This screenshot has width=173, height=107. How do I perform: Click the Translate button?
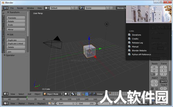[16, 18]
